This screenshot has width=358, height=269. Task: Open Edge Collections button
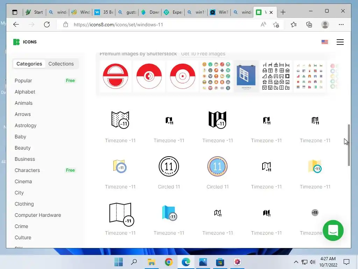point(309,25)
